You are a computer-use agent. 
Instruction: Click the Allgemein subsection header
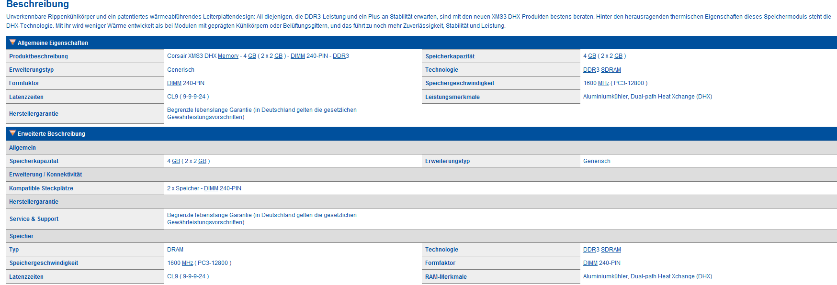[x=421, y=148]
